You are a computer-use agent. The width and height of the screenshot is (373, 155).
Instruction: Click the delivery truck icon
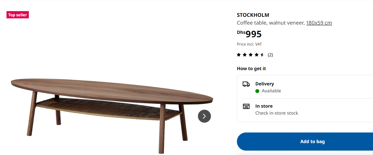click(247, 84)
